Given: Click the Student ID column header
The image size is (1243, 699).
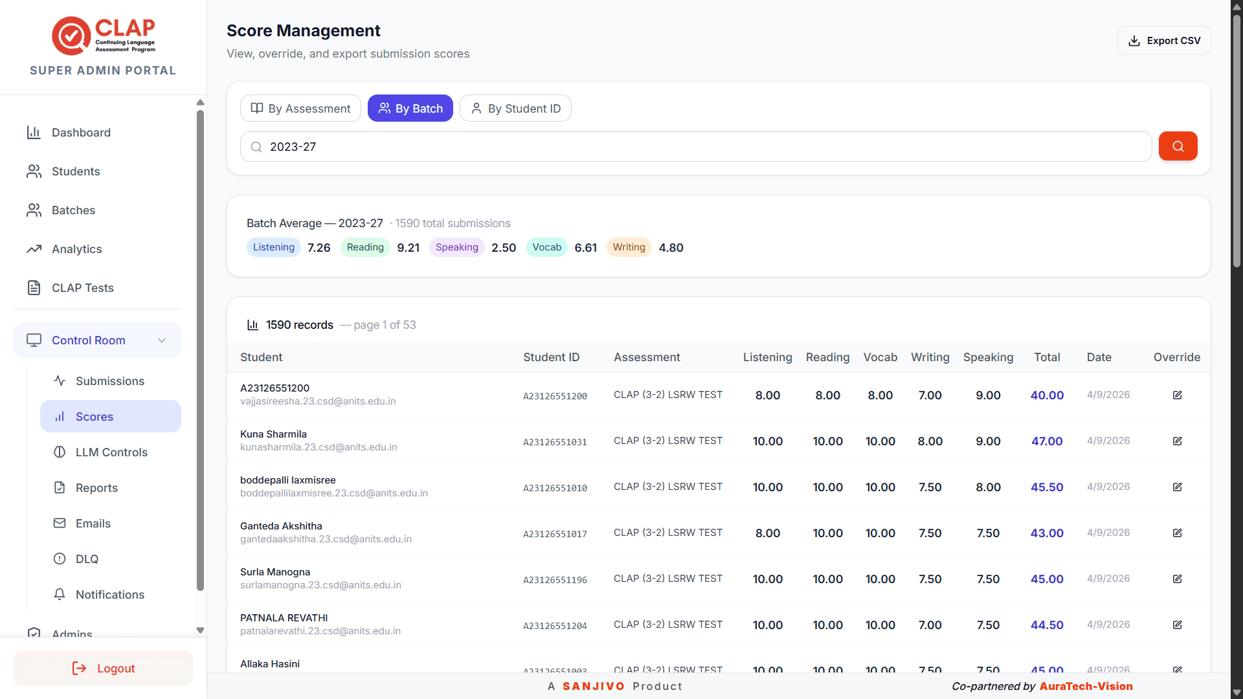Looking at the screenshot, I should tap(551, 357).
